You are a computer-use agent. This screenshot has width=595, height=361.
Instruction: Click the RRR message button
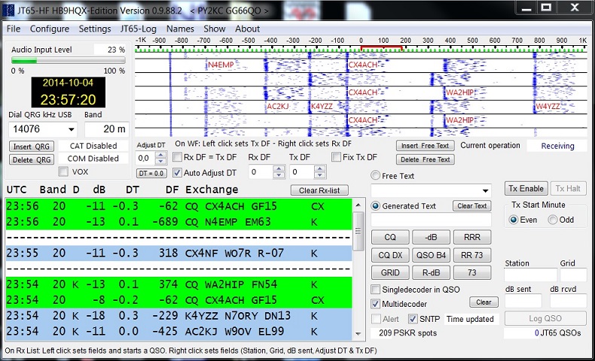tap(472, 237)
